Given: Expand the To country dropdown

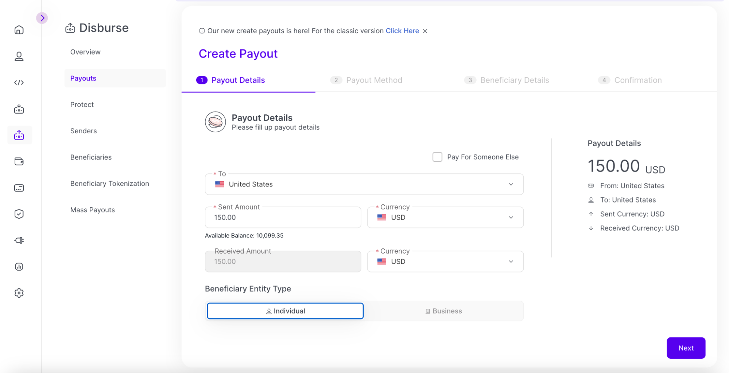Looking at the screenshot, I should click(x=364, y=184).
